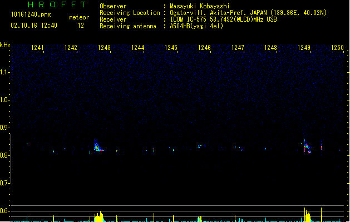
Task: Click the 1241 time axis marker
Action: pos(37,48)
